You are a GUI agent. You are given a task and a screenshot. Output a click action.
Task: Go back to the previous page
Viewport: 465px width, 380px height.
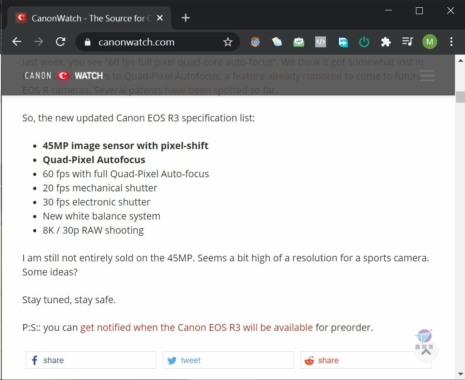coord(17,41)
